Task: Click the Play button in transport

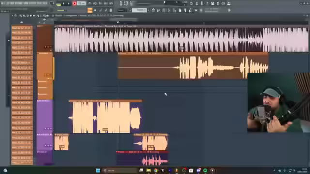Action: [63, 3]
